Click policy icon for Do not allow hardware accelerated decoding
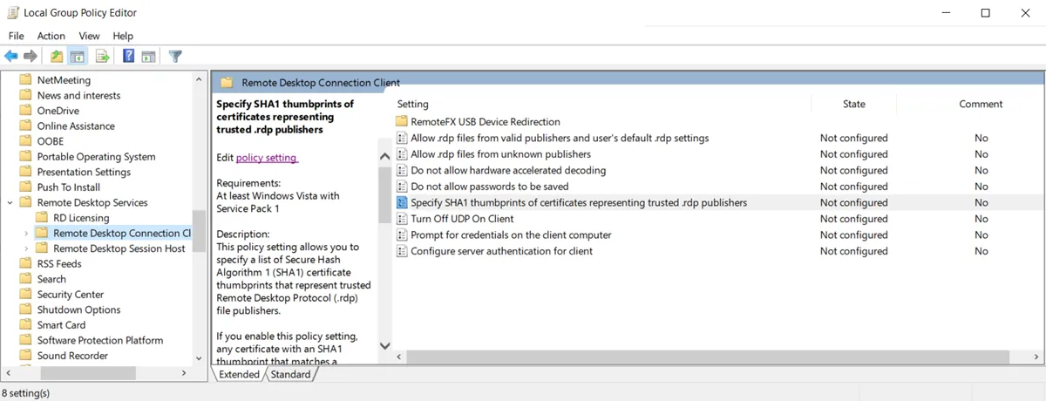 [x=402, y=170]
